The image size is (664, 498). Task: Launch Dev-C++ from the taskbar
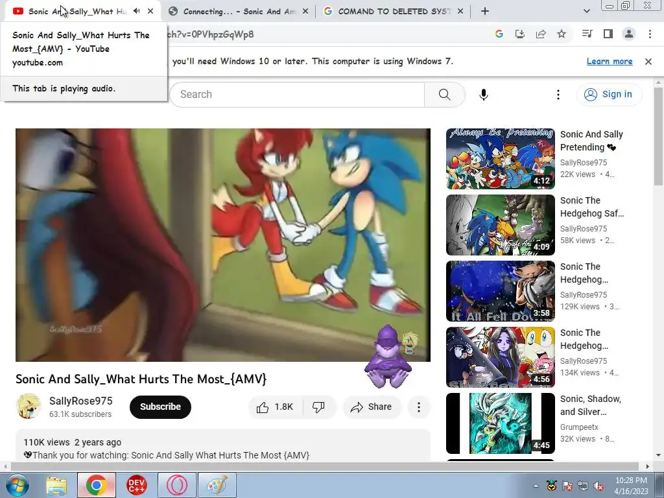coord(136,485)
